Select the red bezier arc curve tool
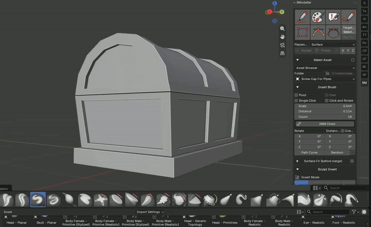This screenshot has width=371, height=227. click(x=317, y=32)
